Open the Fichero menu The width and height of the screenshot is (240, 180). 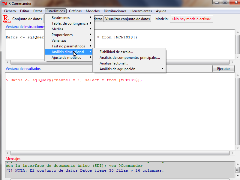[10, 11]
